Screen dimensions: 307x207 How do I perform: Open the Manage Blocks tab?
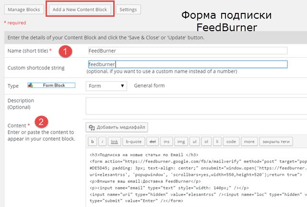coord(24,10)
